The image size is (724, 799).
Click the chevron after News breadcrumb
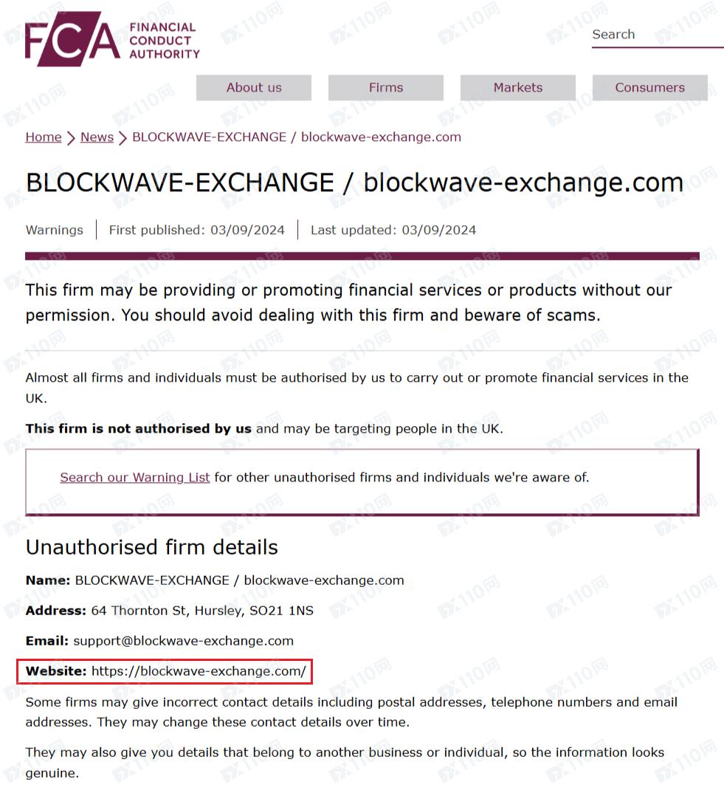123,137
